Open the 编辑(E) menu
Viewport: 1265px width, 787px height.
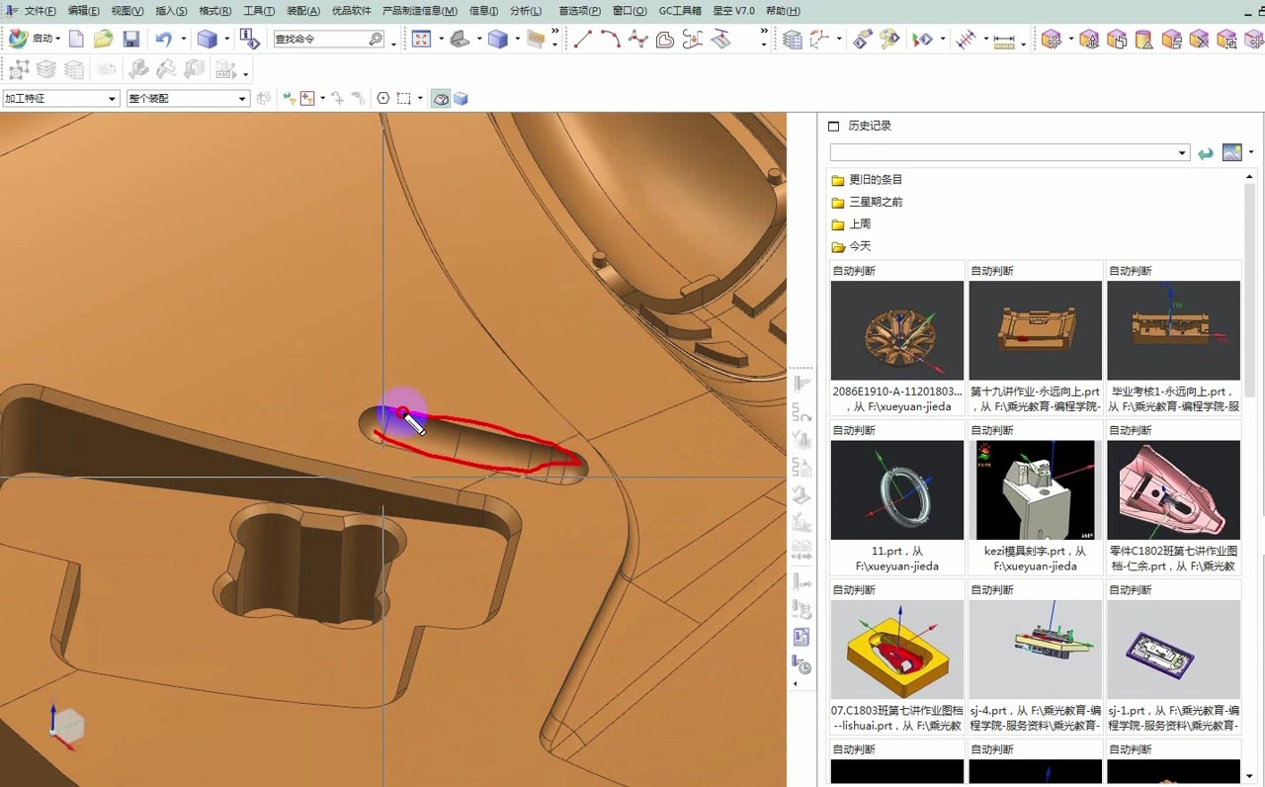point(83,11)
